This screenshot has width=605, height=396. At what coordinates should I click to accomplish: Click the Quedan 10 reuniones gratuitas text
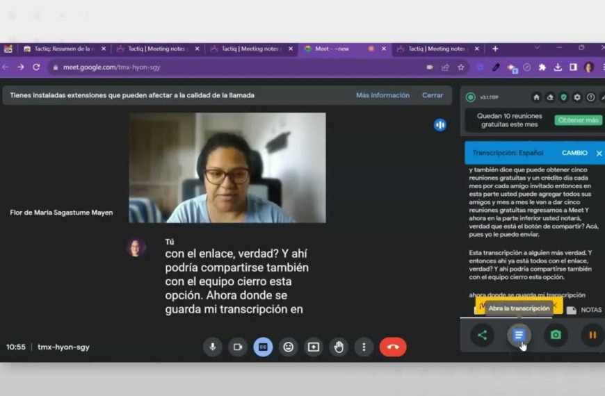tap(509, 120)
